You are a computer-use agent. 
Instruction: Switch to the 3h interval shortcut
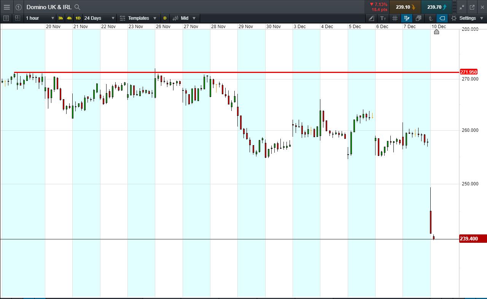pos(60,18)
